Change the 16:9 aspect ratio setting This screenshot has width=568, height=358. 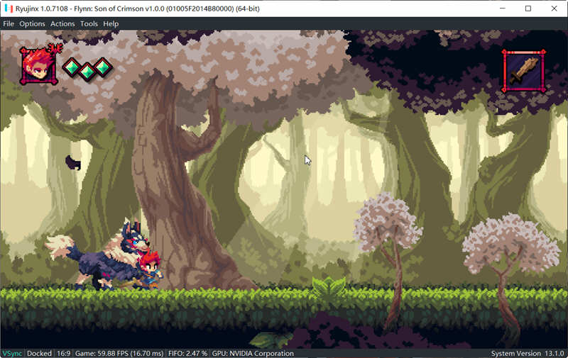[64, 353]
